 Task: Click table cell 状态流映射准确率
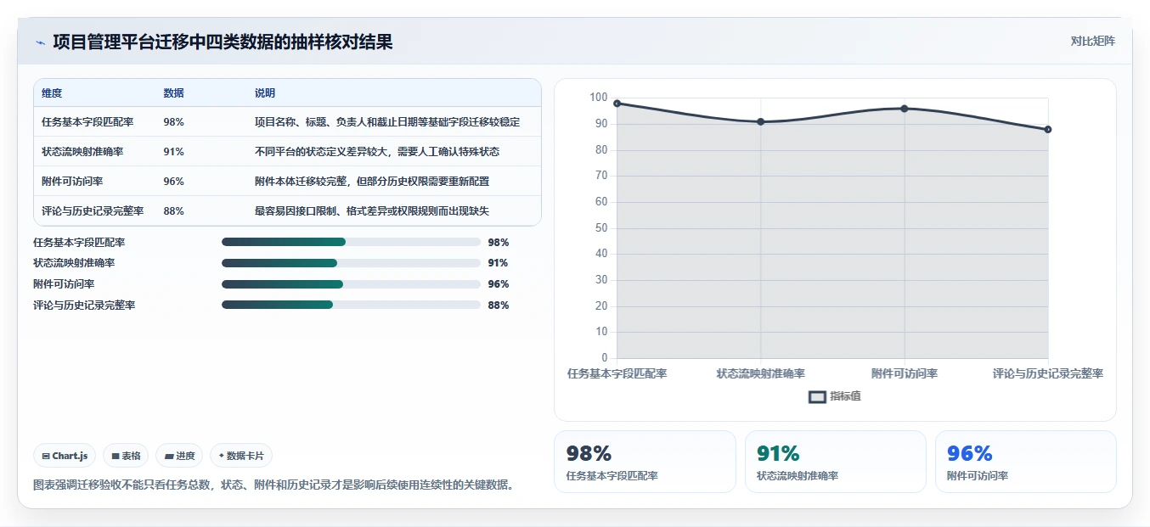82,152
